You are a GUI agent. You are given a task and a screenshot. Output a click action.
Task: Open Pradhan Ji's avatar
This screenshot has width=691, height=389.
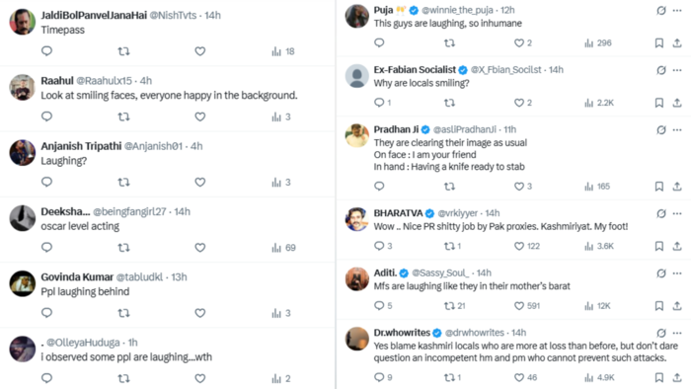click(357, 135)
